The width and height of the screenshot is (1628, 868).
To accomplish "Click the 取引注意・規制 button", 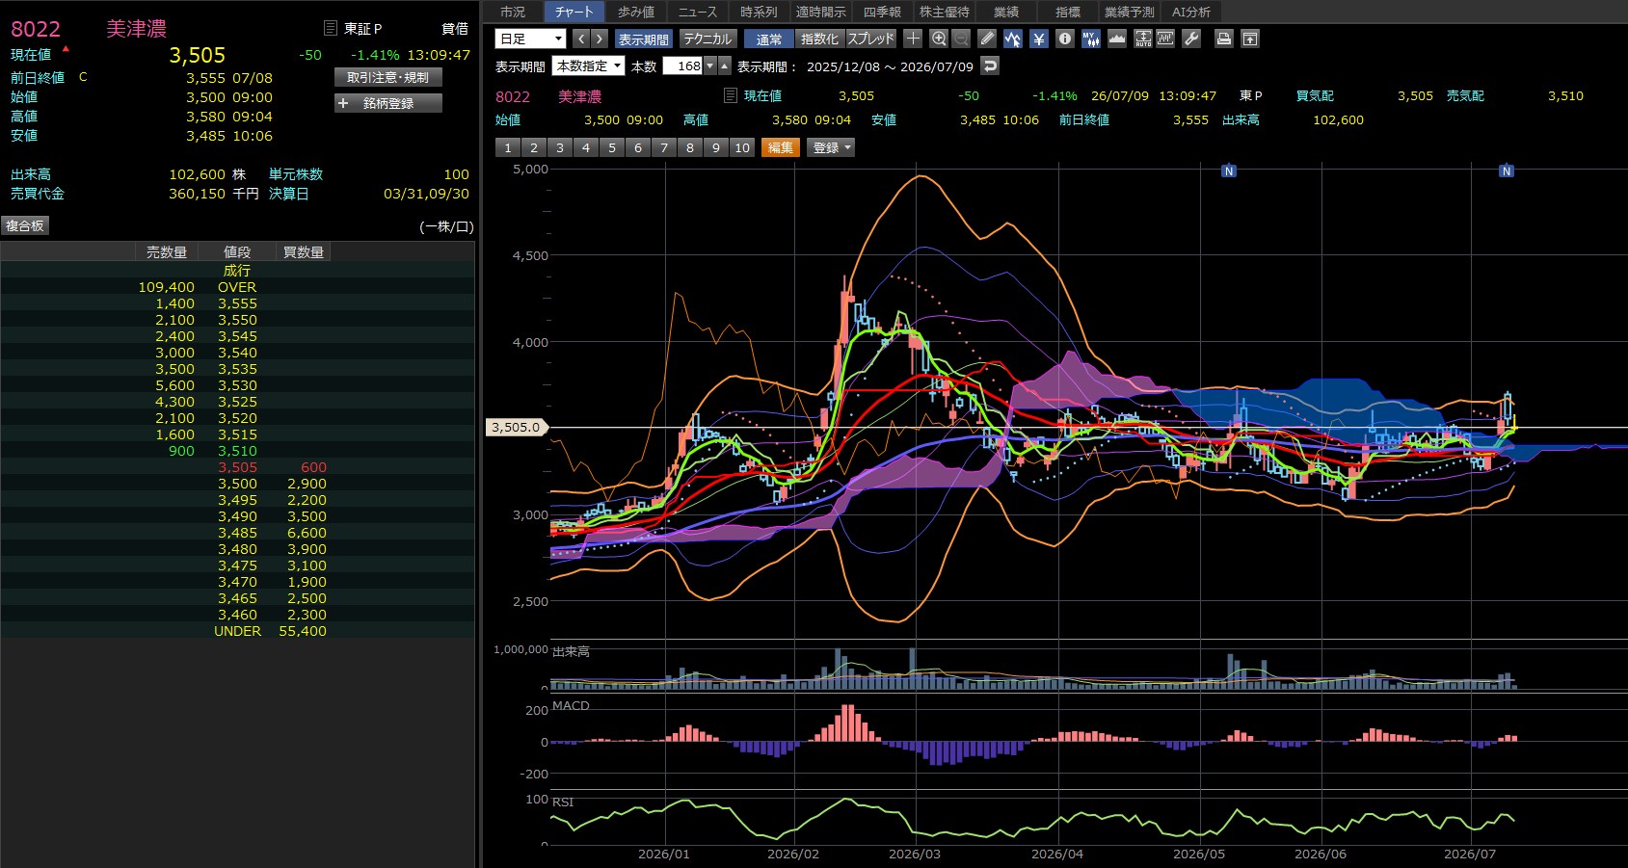I will point(388,77).
